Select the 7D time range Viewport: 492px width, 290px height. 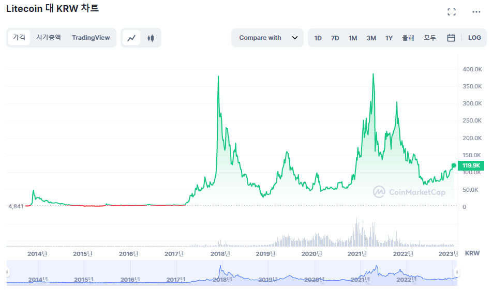click(x=335, y=38)
